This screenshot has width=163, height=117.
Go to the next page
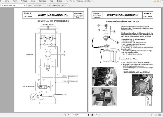(x=89, y=115)
